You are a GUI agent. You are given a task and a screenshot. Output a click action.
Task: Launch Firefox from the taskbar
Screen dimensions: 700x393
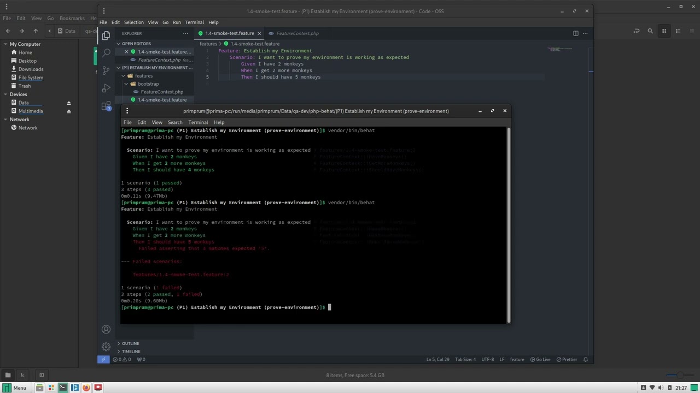click(x=86, y=388)
